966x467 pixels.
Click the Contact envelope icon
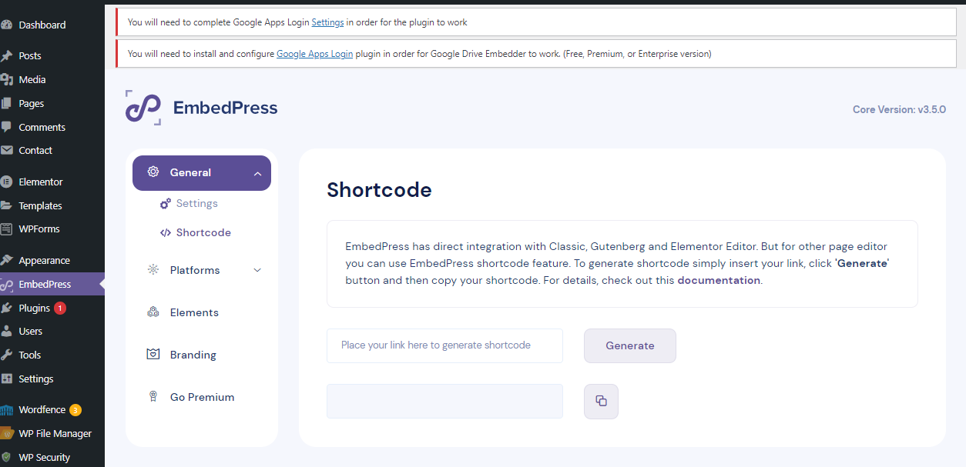[x=6, y=150]
